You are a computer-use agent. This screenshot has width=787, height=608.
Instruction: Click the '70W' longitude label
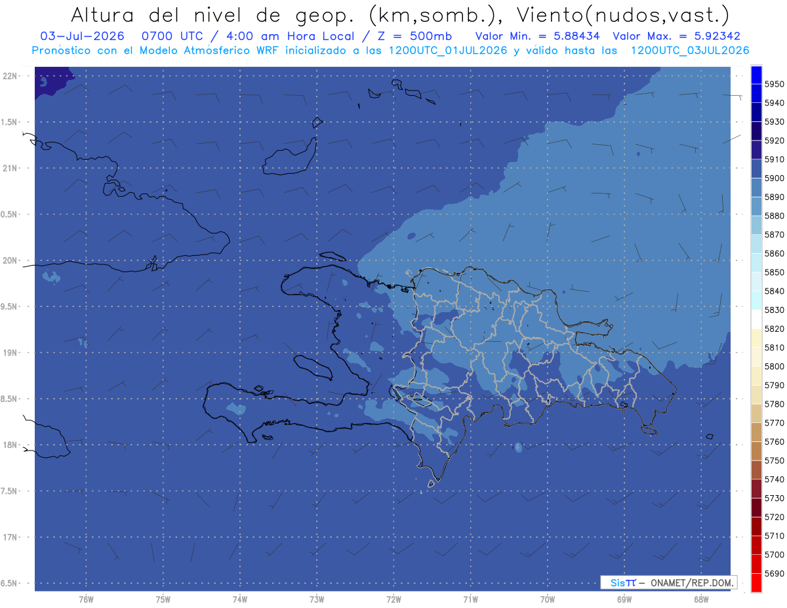point(548,599)
